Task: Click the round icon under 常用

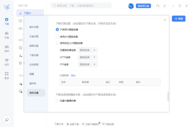Action: pyautogui.click(x=20, y=48)
